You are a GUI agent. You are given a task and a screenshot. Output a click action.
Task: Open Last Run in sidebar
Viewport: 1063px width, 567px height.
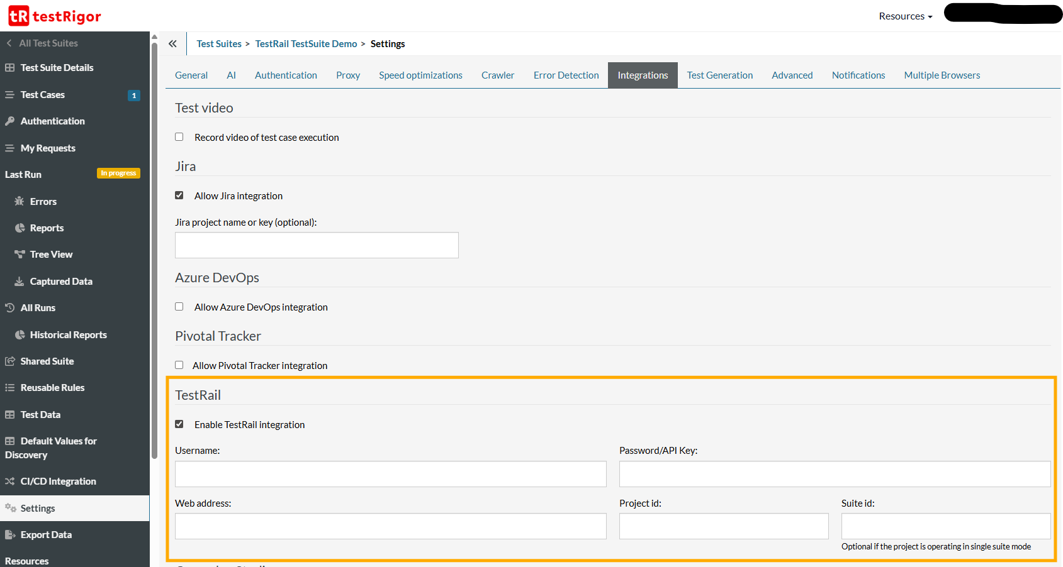(x=23, y=175)
